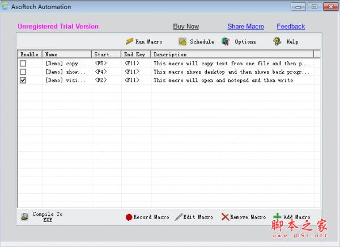Image resolution: width=340 pixels, height=247 pixels.
Task: Close the Asoftech Automation window
Action: tap(331, 7)
